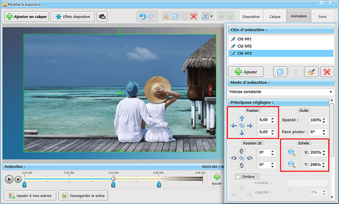
Task: Click the red X delete icon in the top toolbar
Action: (x=194, y=16)
